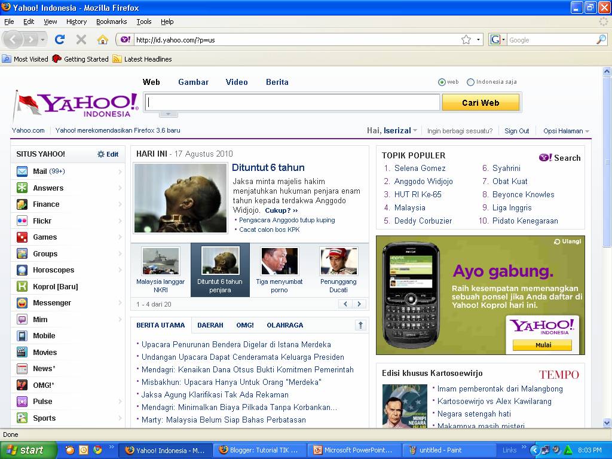Switch to Blogger: Tutorial TIK taskbar window
The image size is (612, 459).
tap(260, 450)
